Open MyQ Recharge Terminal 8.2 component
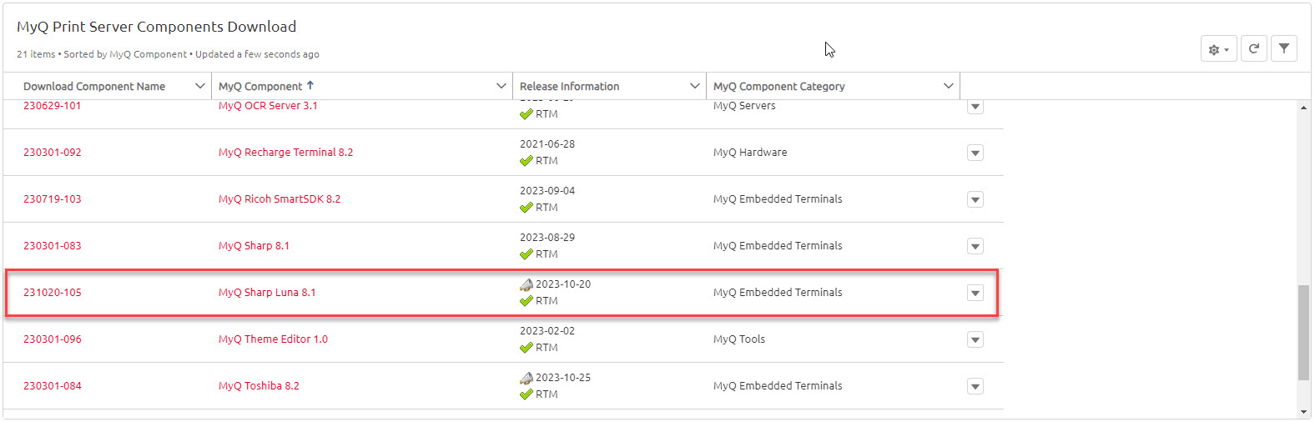 (286, 153)
